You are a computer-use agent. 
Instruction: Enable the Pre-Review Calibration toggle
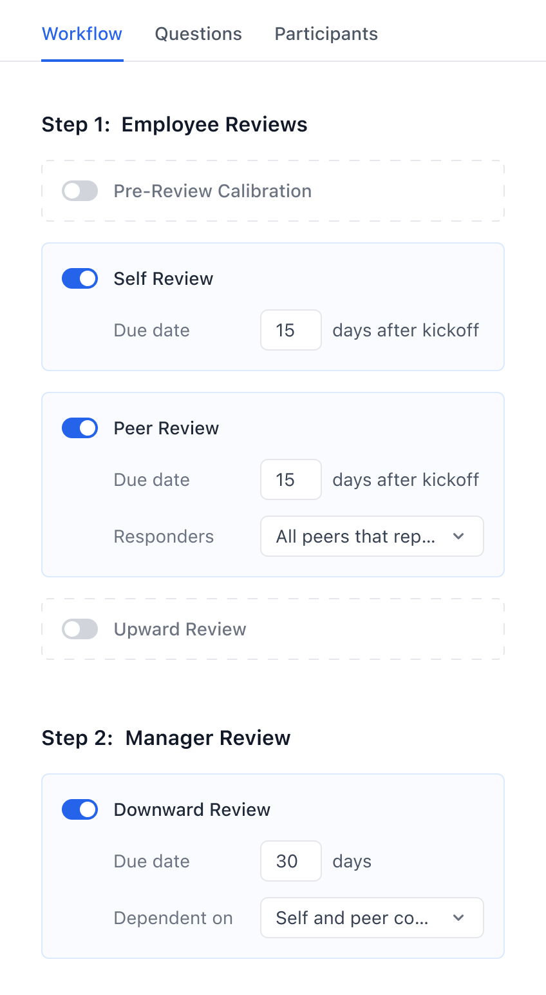79,191
